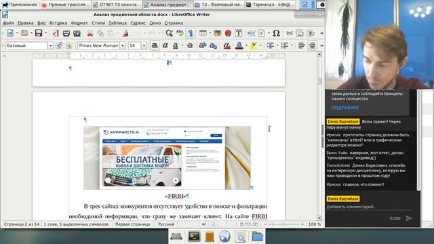
Task: Open the file manager folder dock icon
Action: coord(257,237)
